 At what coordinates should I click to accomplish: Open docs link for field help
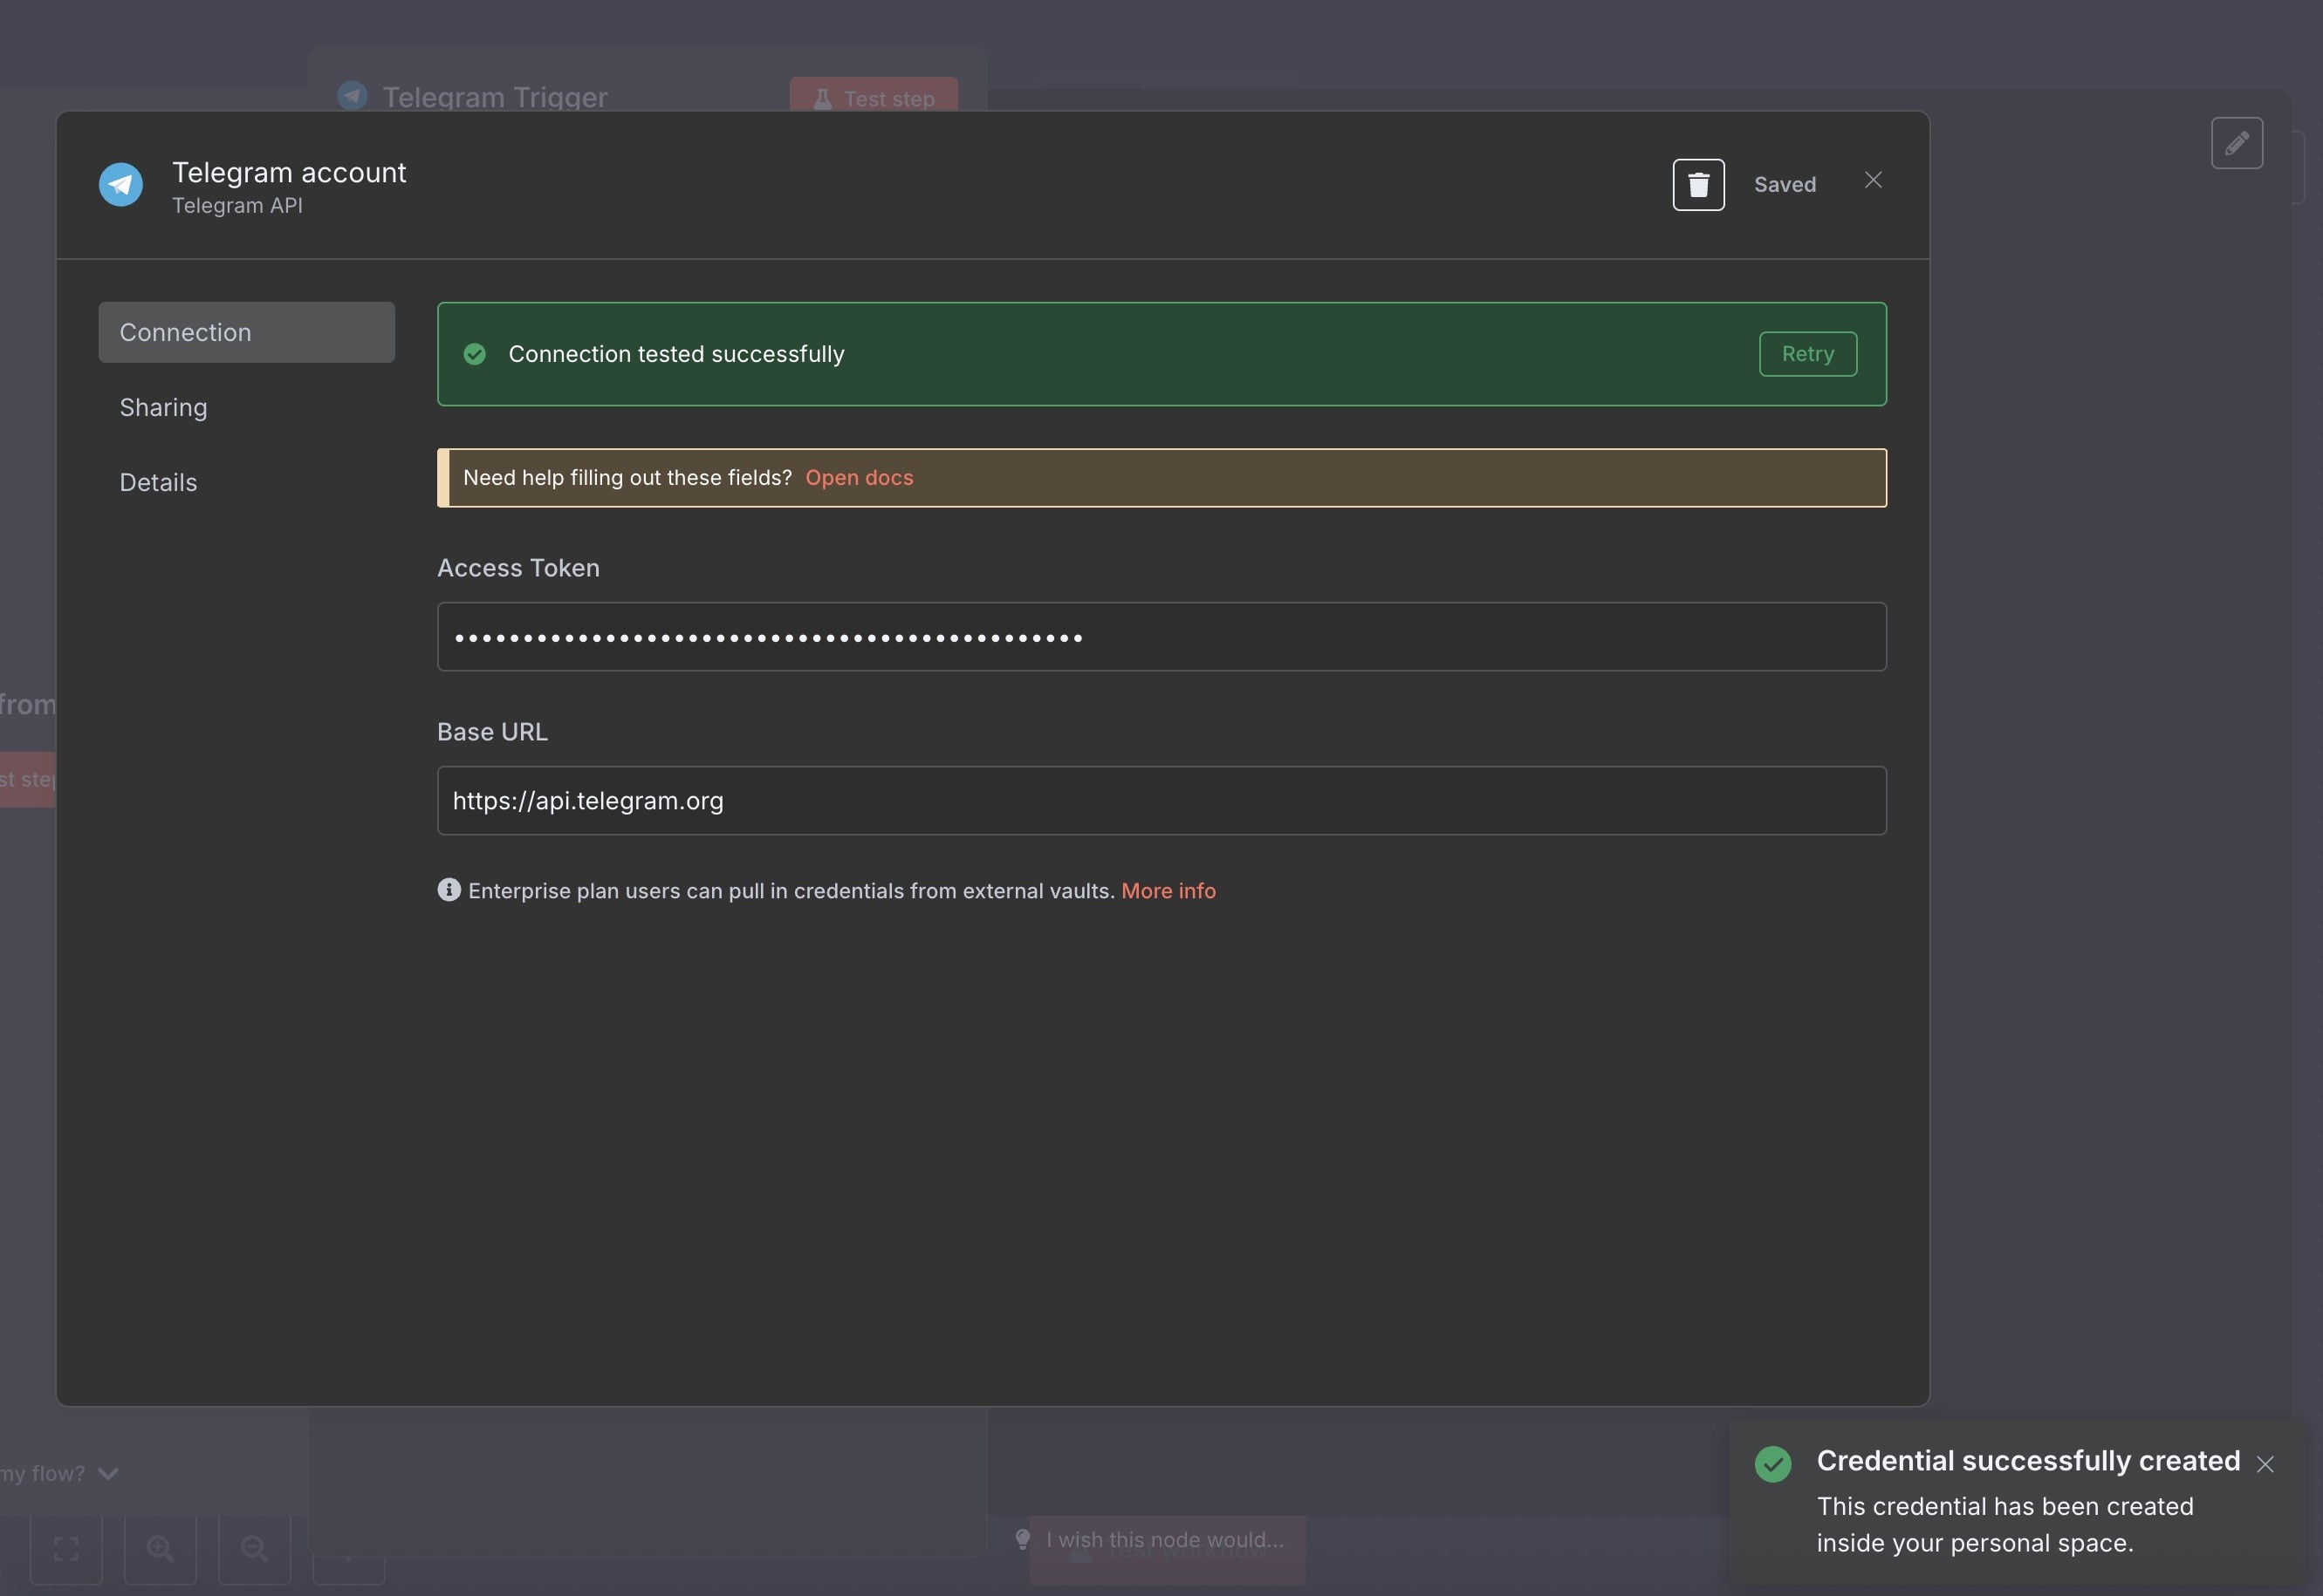[859, 478]
